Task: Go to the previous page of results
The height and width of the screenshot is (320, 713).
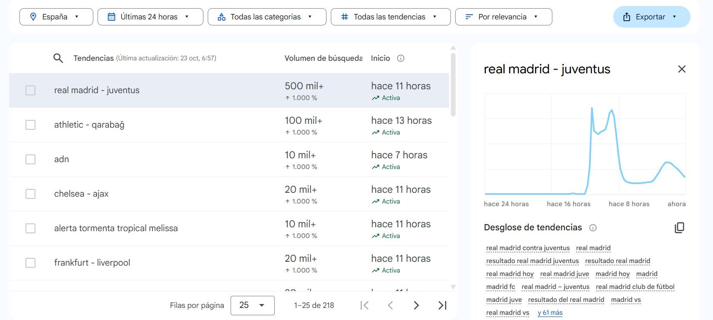Action: click(x=390, y=305)
